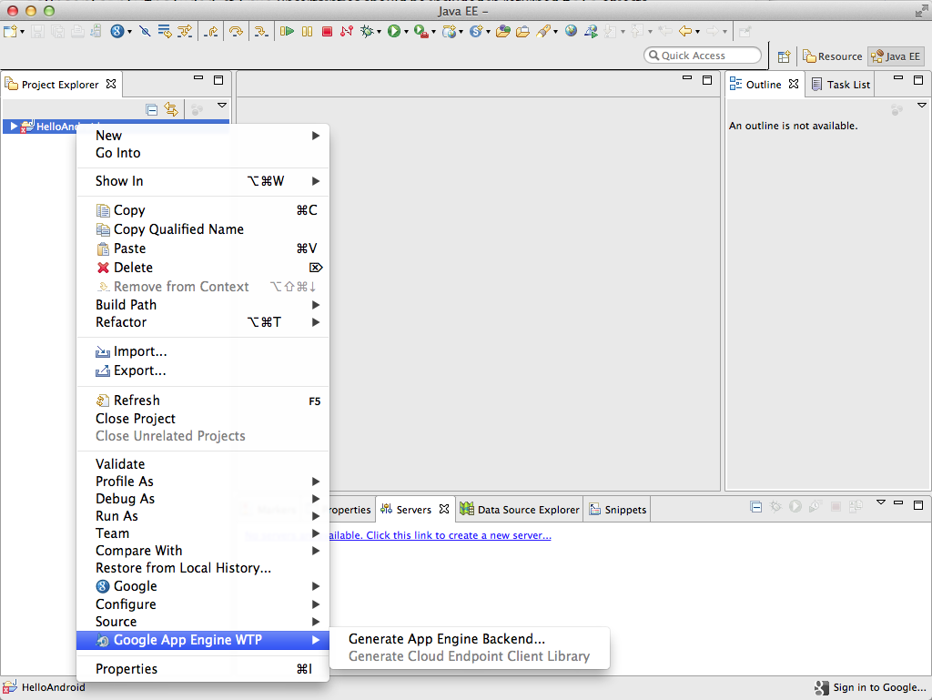
Task: Open the Snippets tab
Action: point(617,510)
